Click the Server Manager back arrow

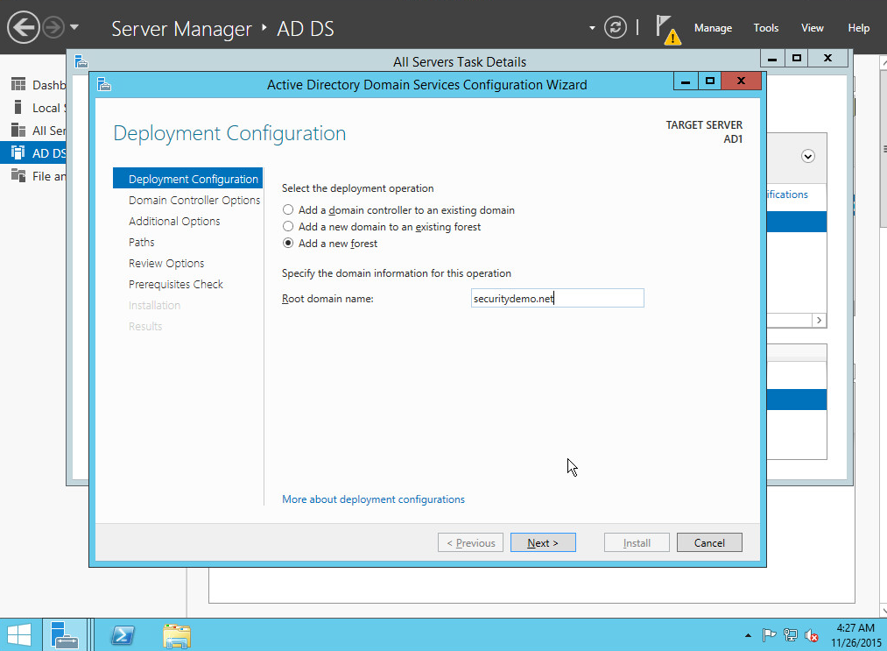click(x=23, y=27)
